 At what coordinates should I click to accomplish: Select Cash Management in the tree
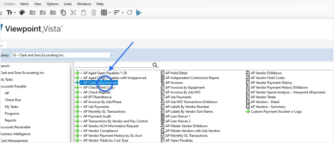pos(13,141)
